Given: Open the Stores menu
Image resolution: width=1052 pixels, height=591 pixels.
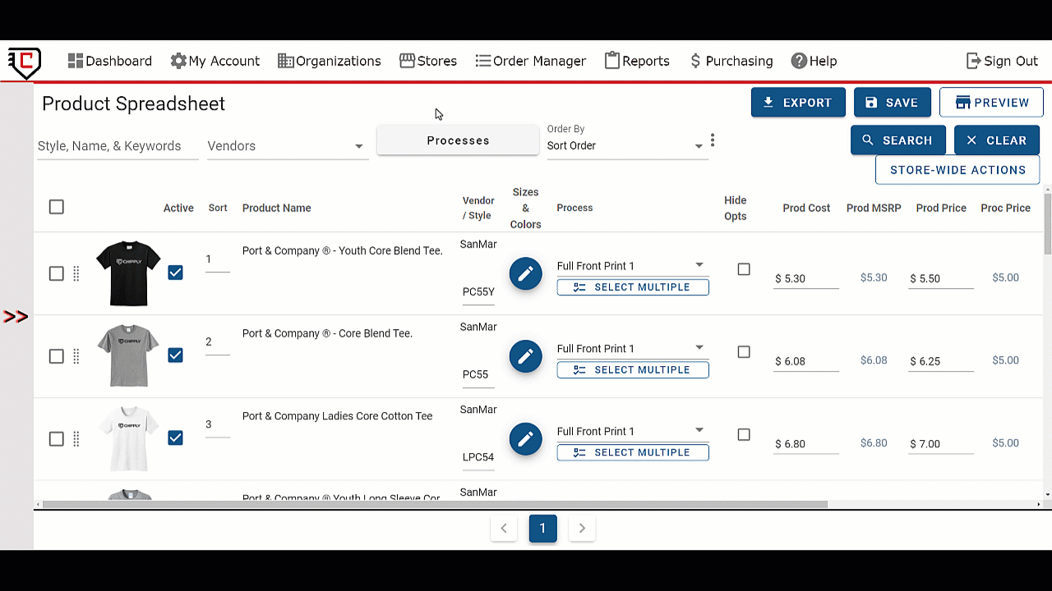Looking at the screenshot, I should [428, 61].
